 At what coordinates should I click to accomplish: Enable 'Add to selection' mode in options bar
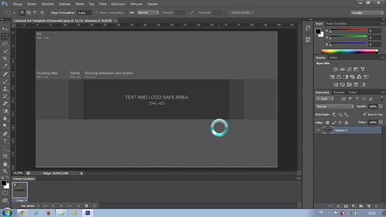coord(28,12)
